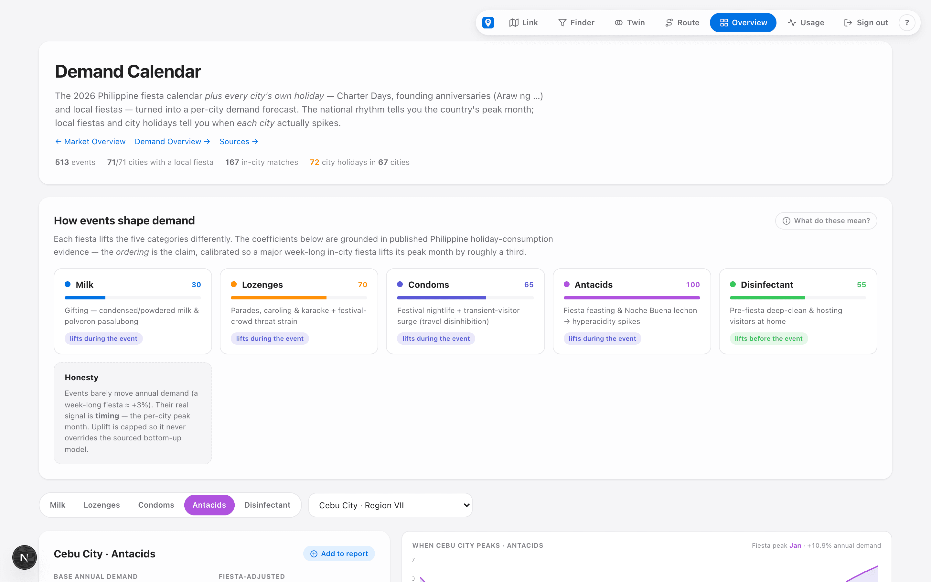
Task: Open Route from the top navigation
Action: [x=682, y=23]
